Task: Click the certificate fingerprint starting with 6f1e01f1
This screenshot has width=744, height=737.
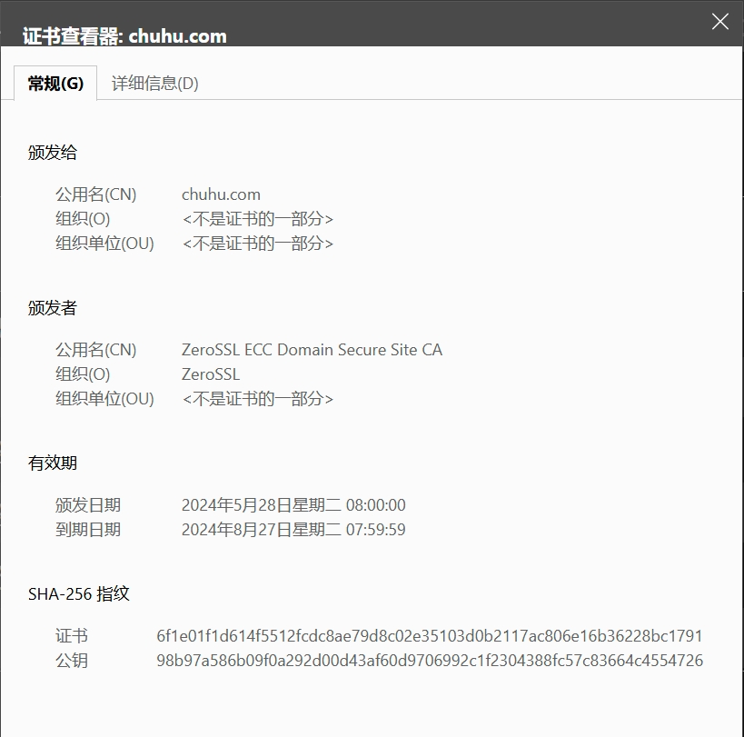Action: click(x=430, y=636)
